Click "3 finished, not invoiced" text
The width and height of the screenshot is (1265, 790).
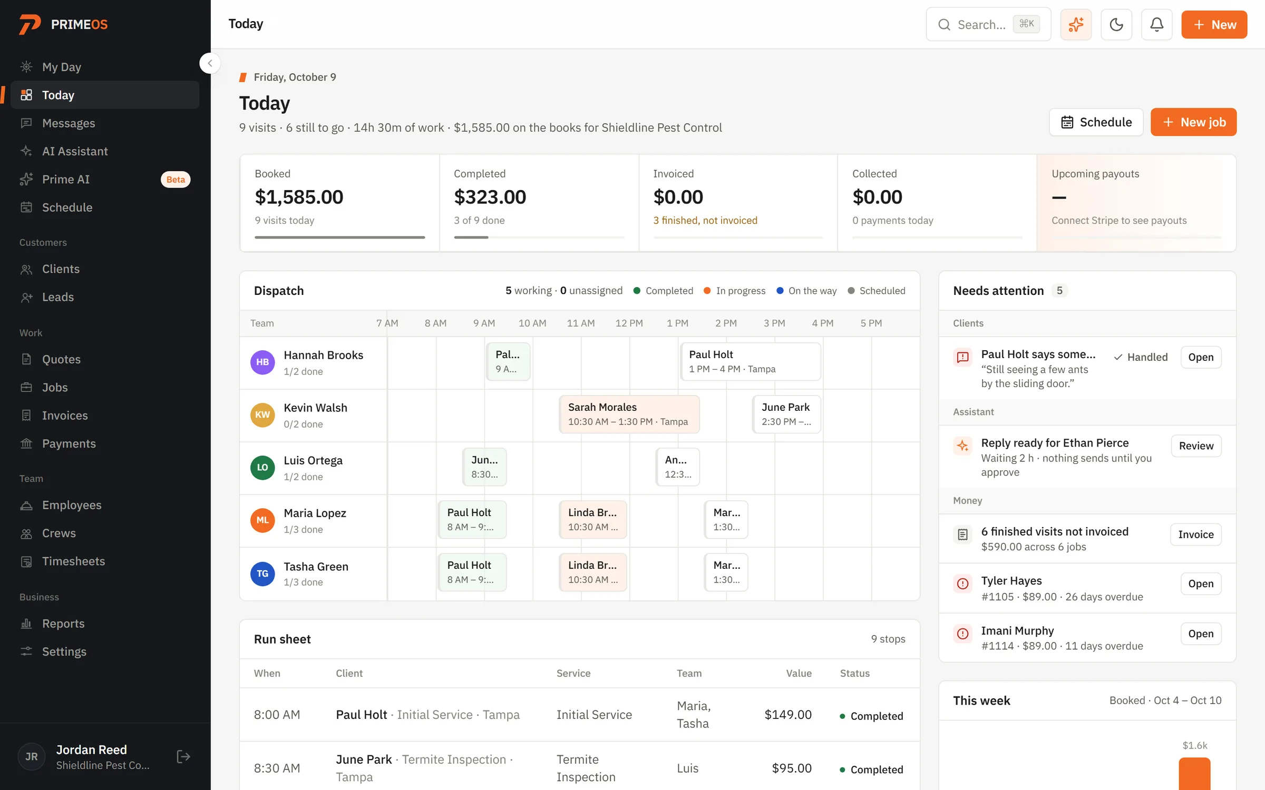tap(705, 221)
